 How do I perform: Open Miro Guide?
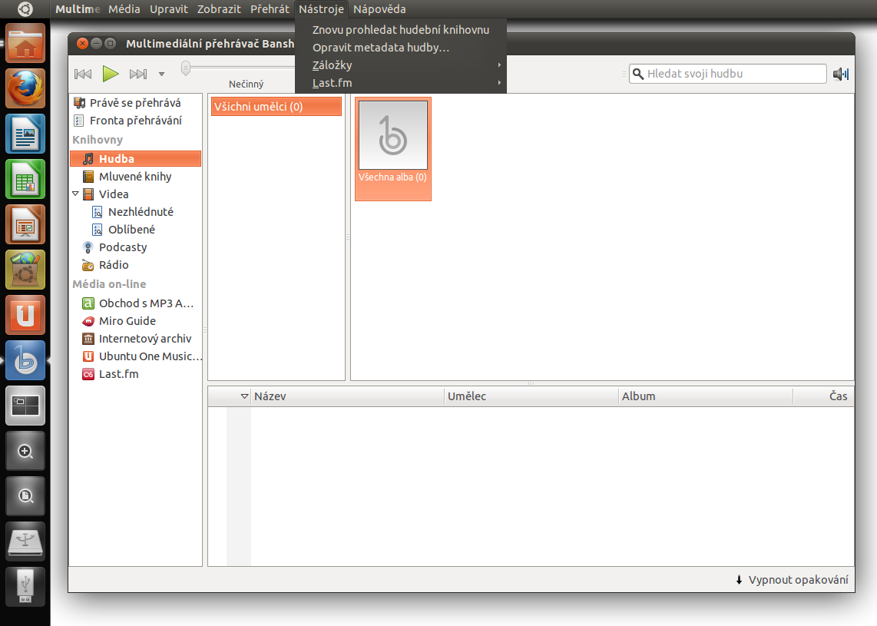pyautogui.click(x=127, y=321)
